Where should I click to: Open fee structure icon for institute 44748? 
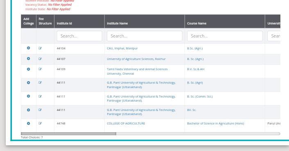click(x=40, y=123)
